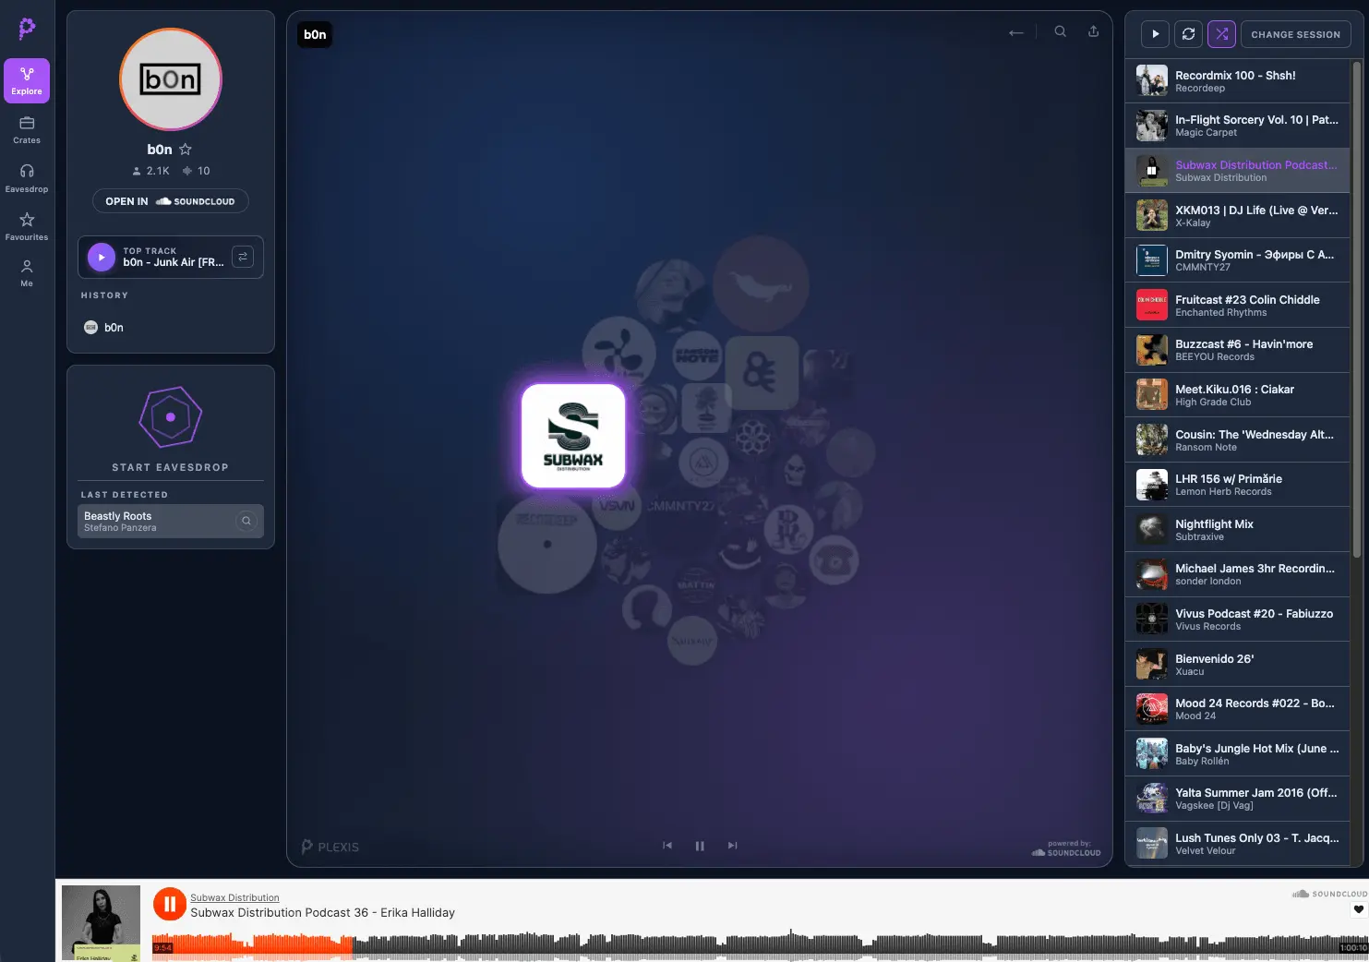This screenshot has width=1369, height=962.
Task: Pause playback in the explorer controls
Action: point(700,846)
